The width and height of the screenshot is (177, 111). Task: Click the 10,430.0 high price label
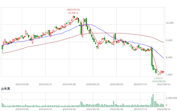click(73, 13)
